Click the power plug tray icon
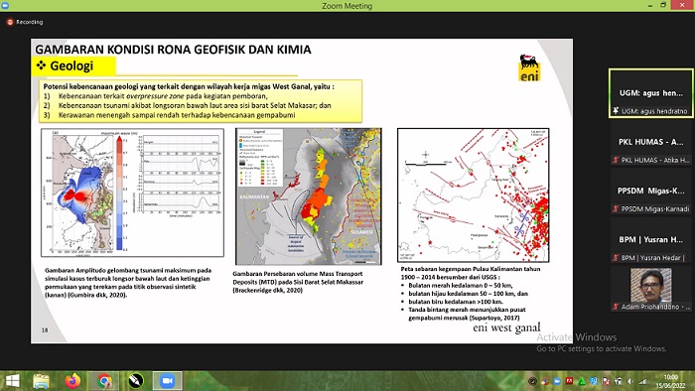Screen dimensions: 695x391 click(618, 381)
